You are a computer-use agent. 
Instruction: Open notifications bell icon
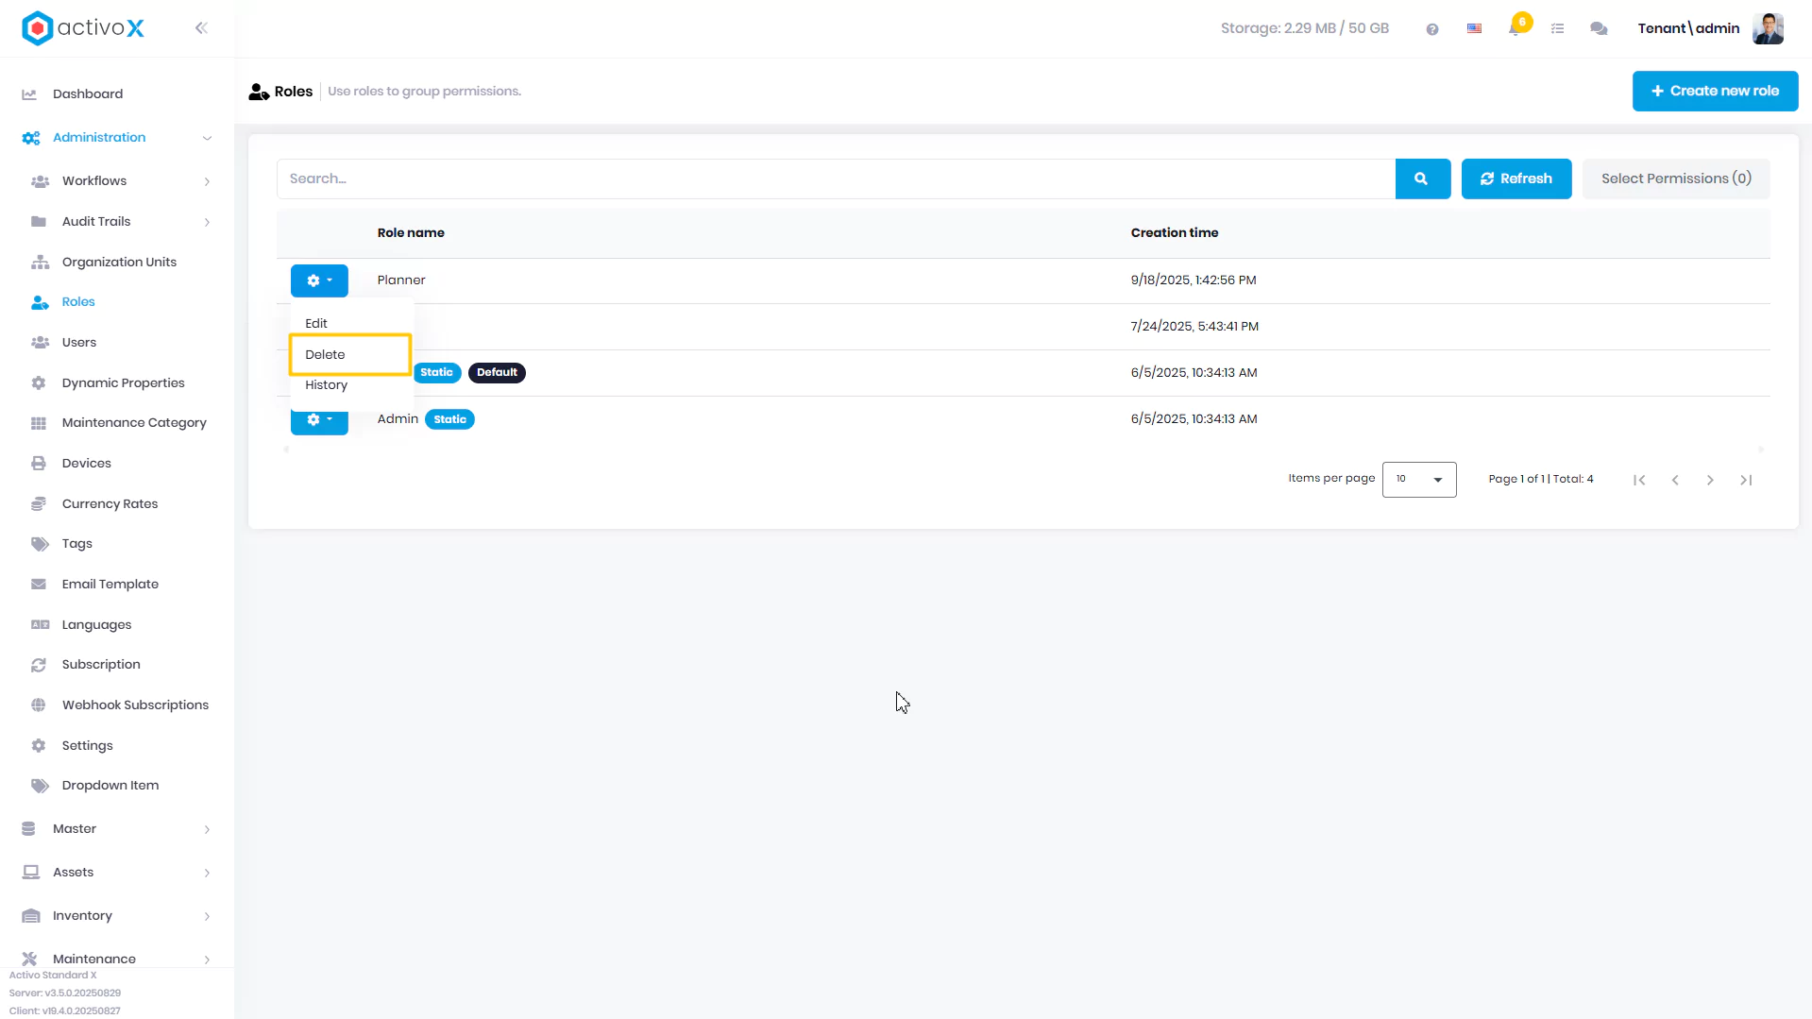point(1515,28)
